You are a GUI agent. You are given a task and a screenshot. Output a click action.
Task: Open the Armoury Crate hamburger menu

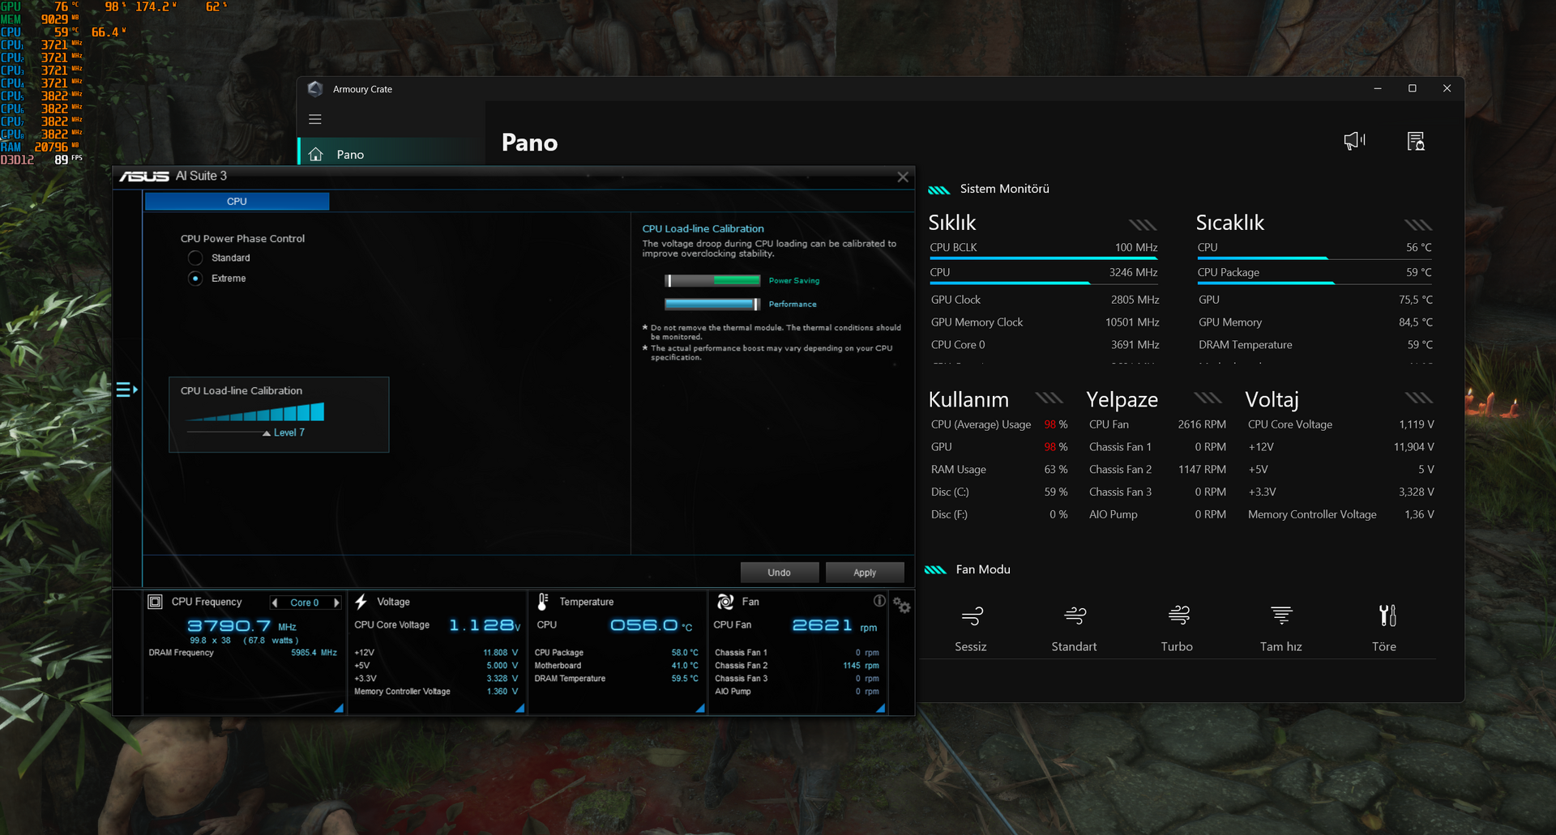click(x=315, y=119)
